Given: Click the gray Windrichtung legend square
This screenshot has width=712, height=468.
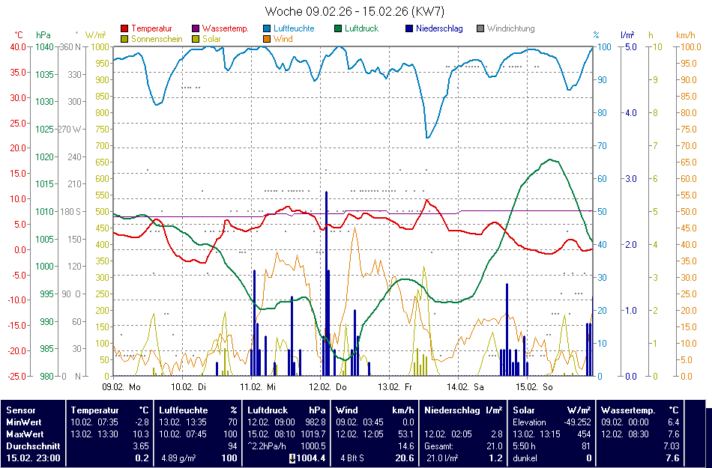Looking at the screenshot, I should tap(480, 29).
